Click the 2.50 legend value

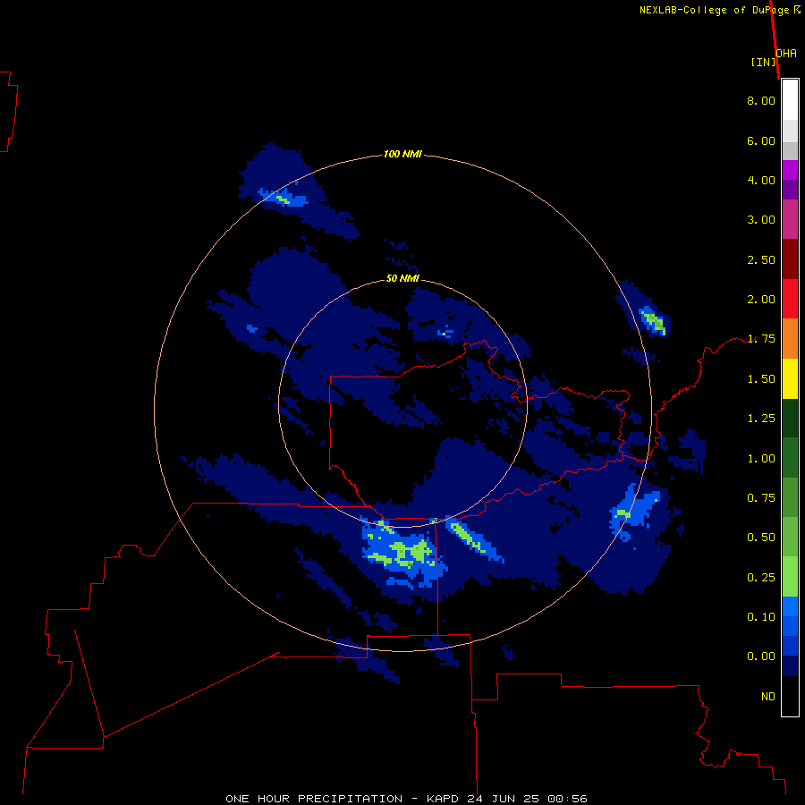coord(761,259)
